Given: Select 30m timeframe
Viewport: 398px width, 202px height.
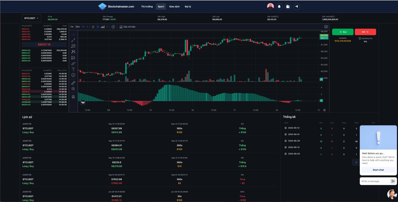Looking at the screenshot, I should (x=77, y=27).
